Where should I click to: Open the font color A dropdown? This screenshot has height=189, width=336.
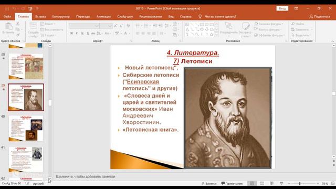click(x=127, y=33)
